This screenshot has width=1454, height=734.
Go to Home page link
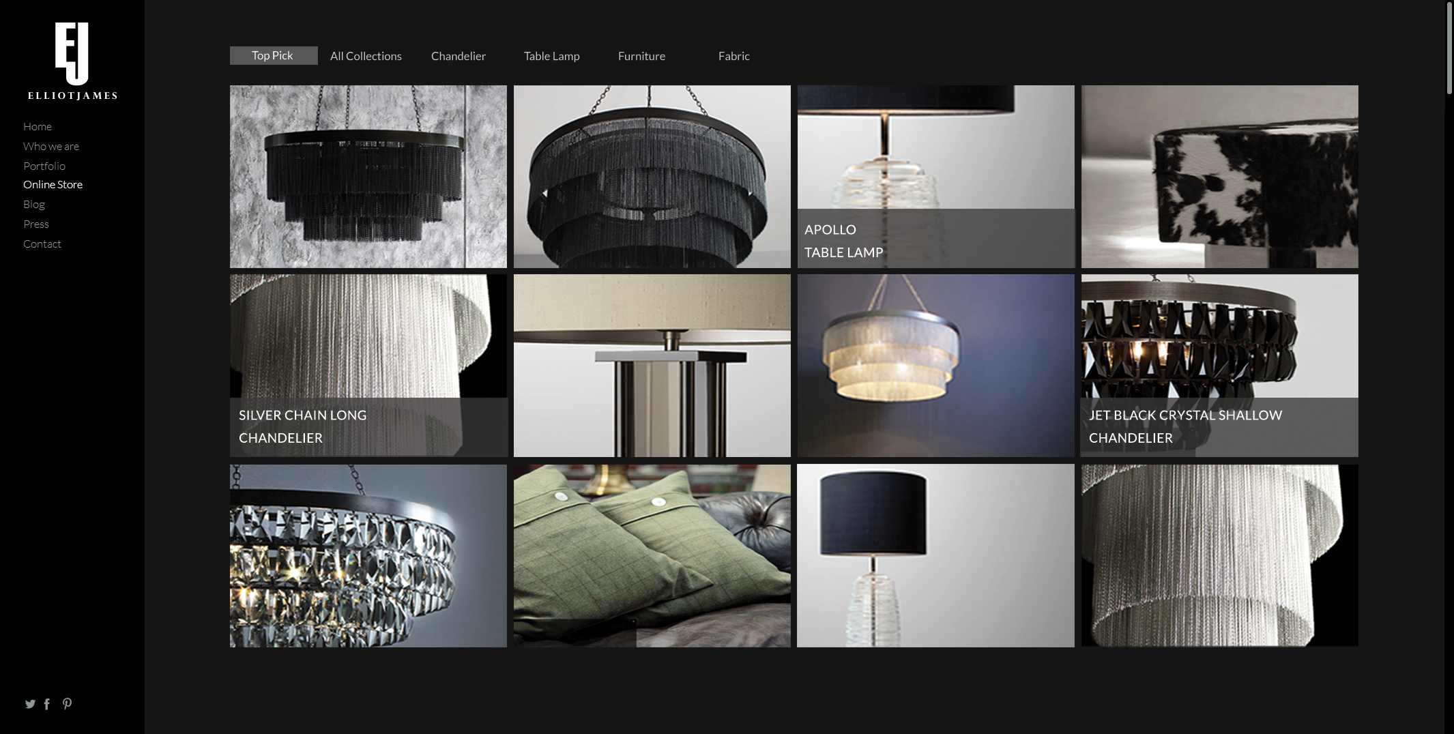coord(38,126)
